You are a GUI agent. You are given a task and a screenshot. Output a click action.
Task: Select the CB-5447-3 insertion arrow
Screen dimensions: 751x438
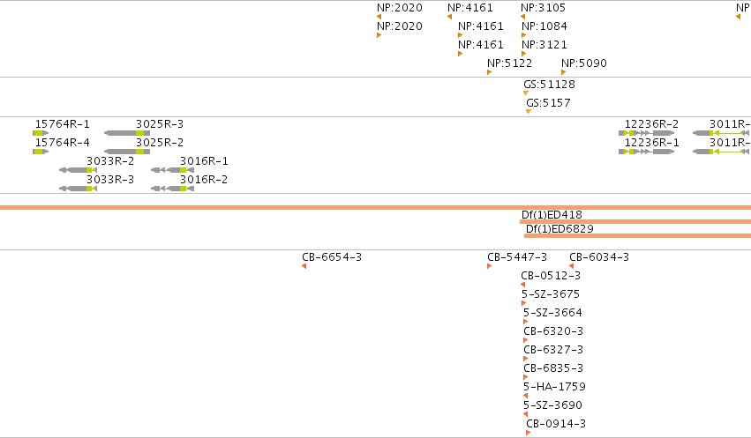[489, 266]
